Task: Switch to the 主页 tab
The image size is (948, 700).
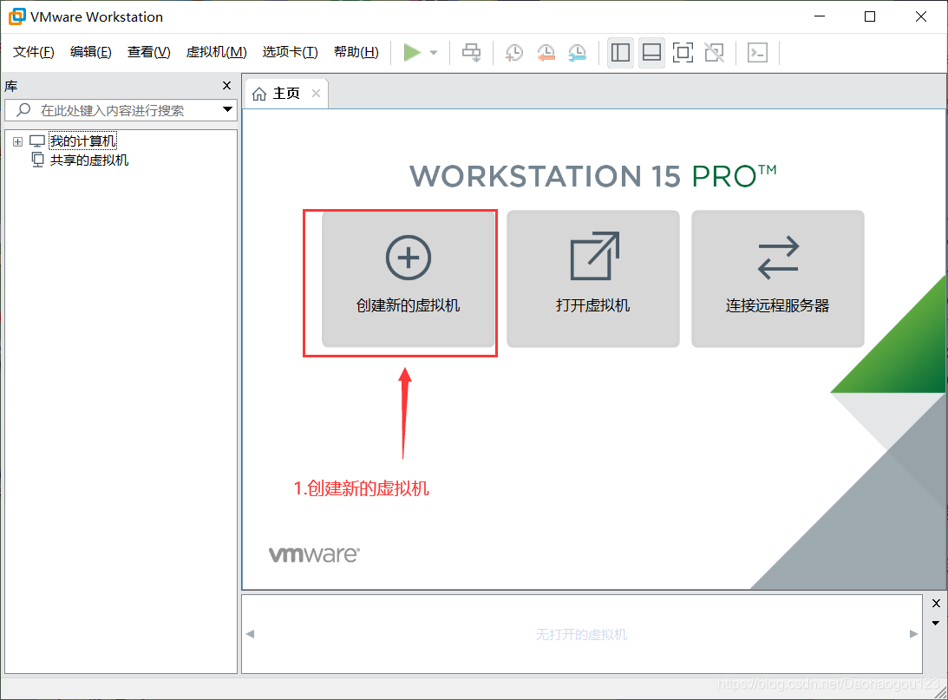Action: click(x=285, y=93)
